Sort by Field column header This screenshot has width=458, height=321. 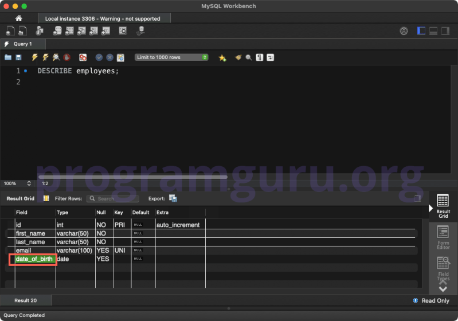tap(35, 212)
